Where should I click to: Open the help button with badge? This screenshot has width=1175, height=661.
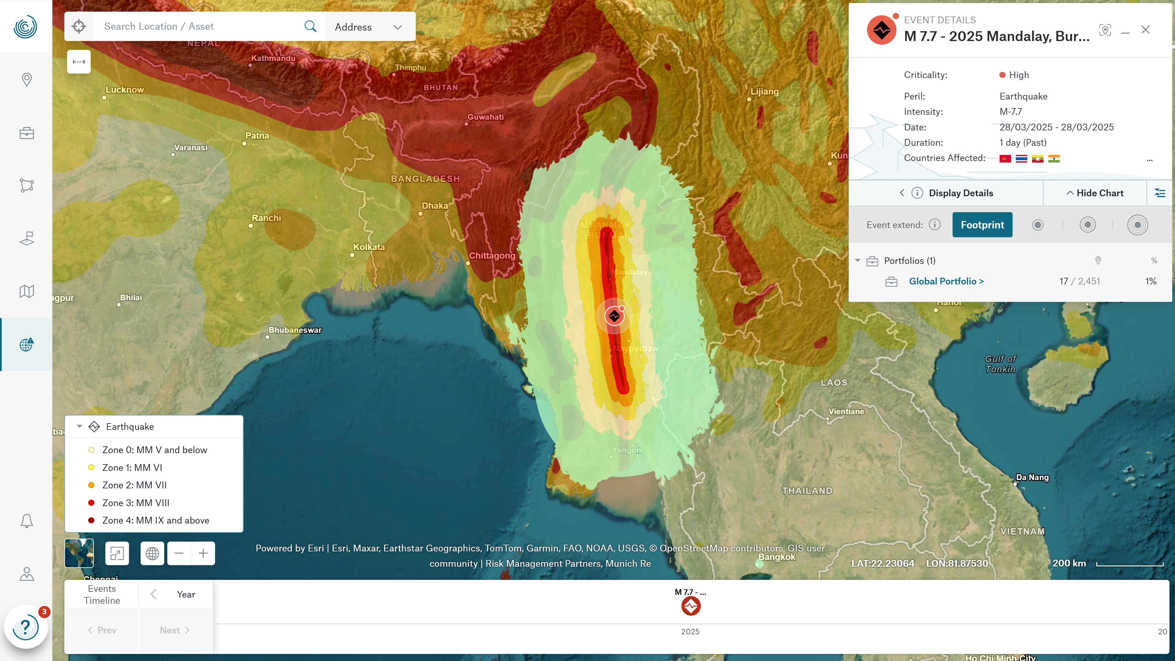(26, 627)
